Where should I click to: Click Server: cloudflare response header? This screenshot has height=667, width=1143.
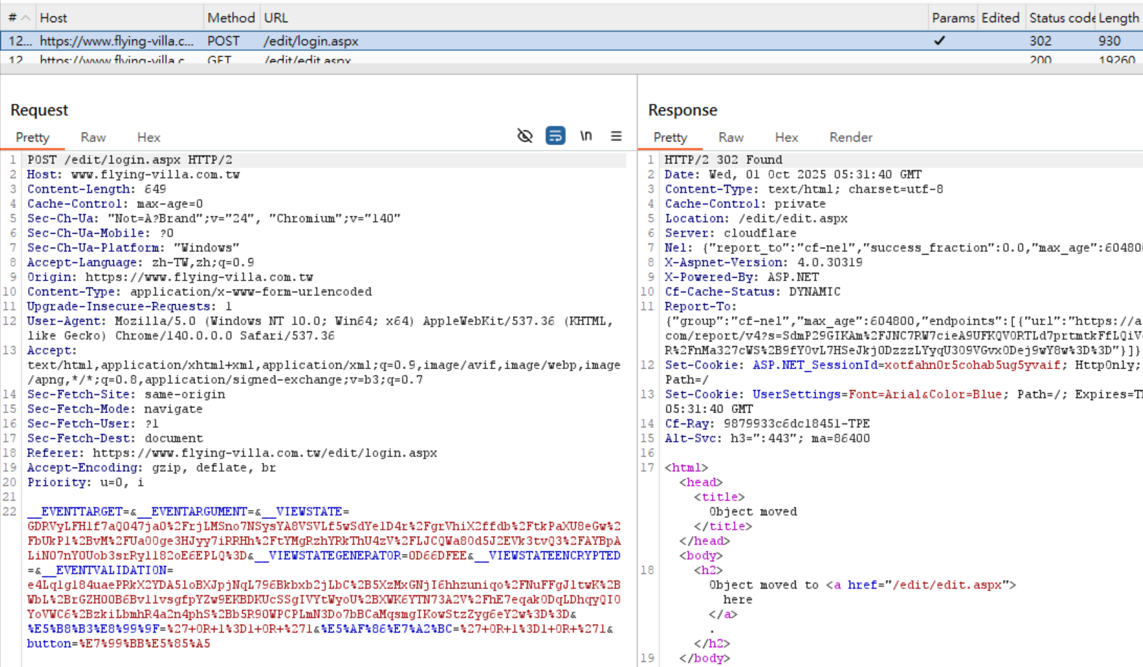tap(730, 233)
